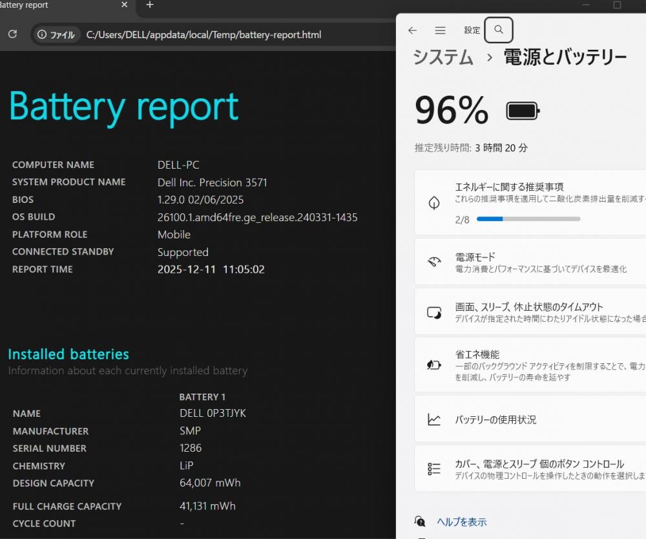Click the CYCLE COUNT label
Image resolution: width=646 pixels, height=539 pixels.
pyautogui.click(x=44, y=523)
